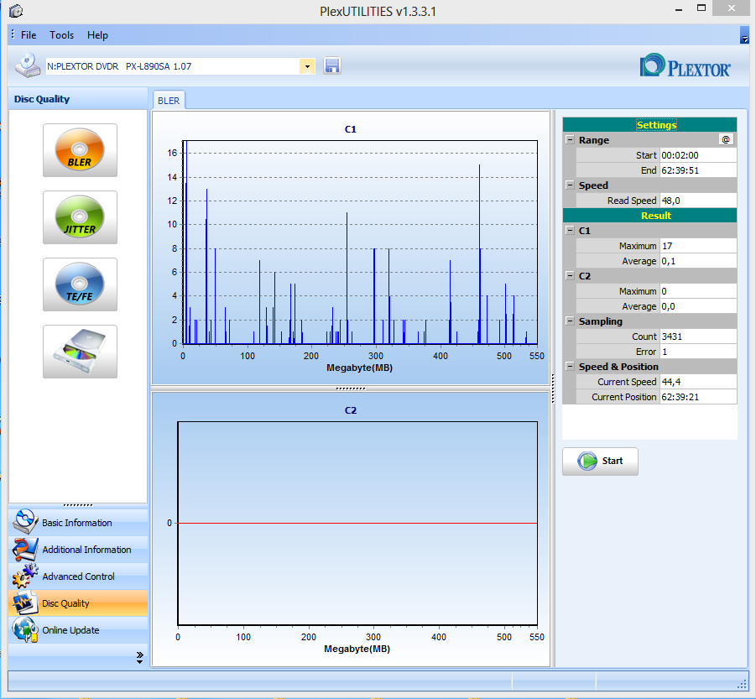Viewport: 756px width, 699px height.
Task: Open the device selection dropdown arrow
Action: tap(307, 66)
